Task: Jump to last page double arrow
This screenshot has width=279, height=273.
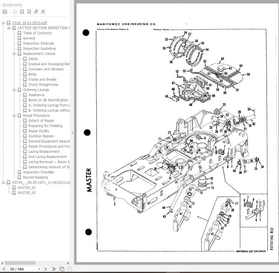Action: (53, 269)
